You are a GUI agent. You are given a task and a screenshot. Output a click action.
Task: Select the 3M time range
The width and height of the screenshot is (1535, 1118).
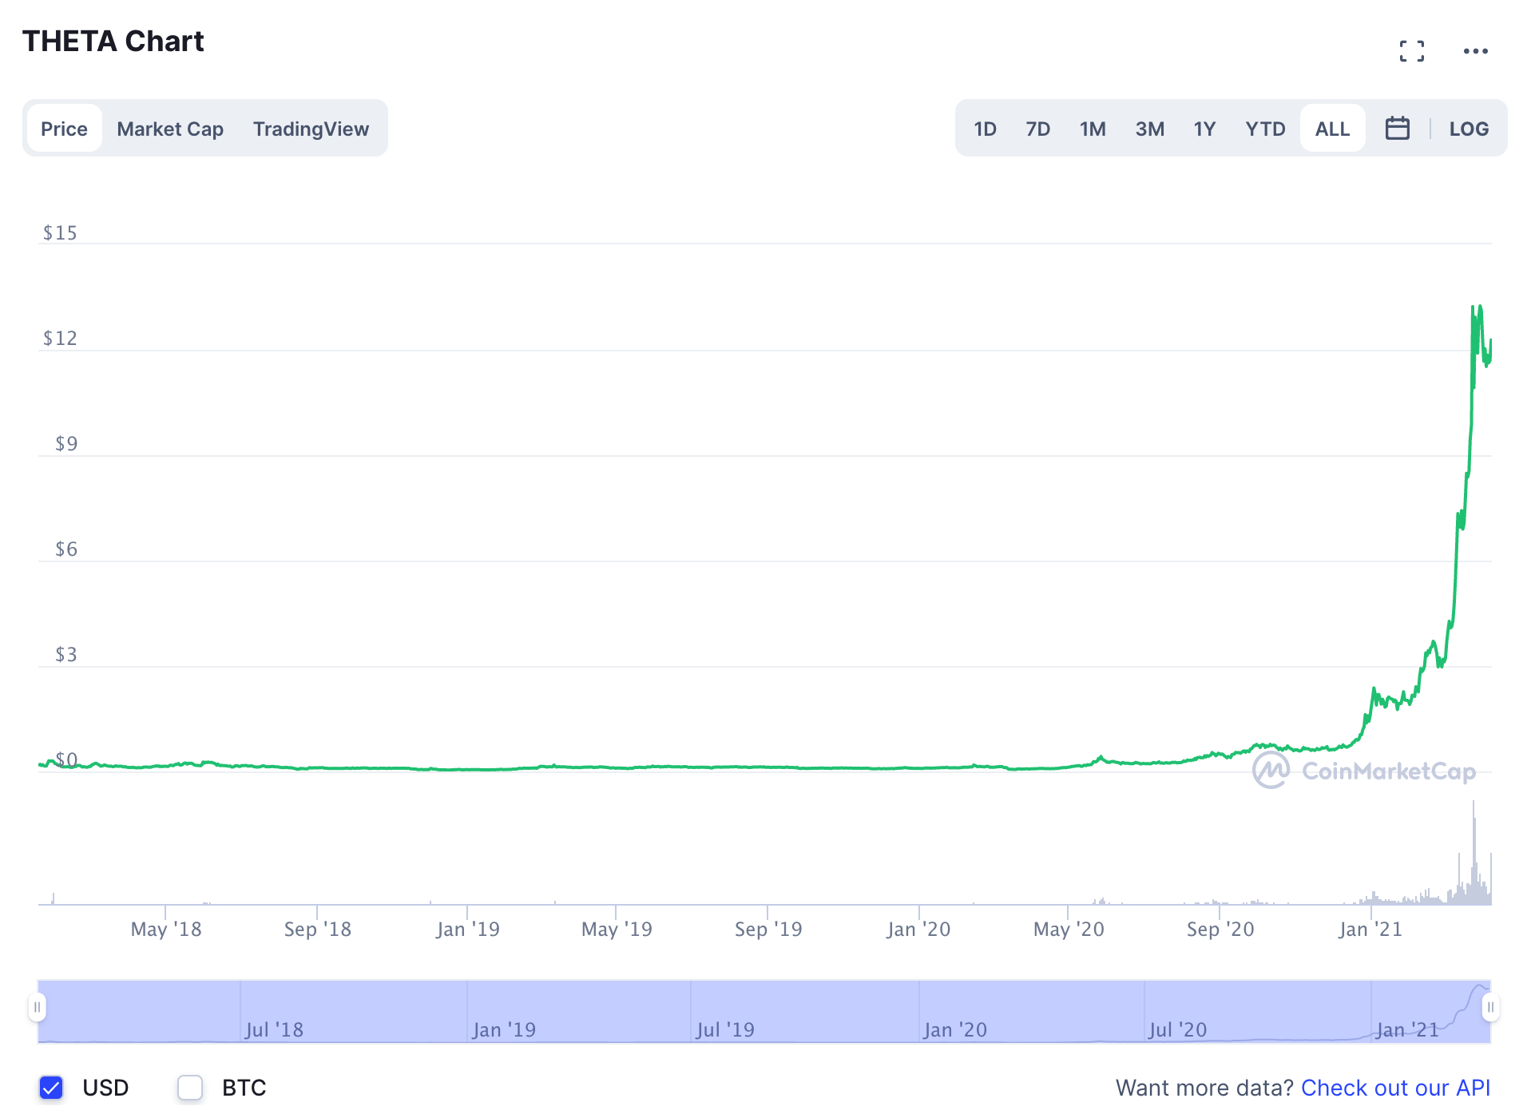point(1149,128)
